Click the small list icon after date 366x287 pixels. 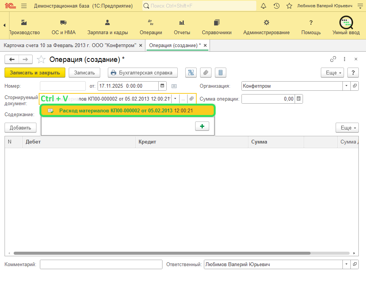tap(174, 86)
